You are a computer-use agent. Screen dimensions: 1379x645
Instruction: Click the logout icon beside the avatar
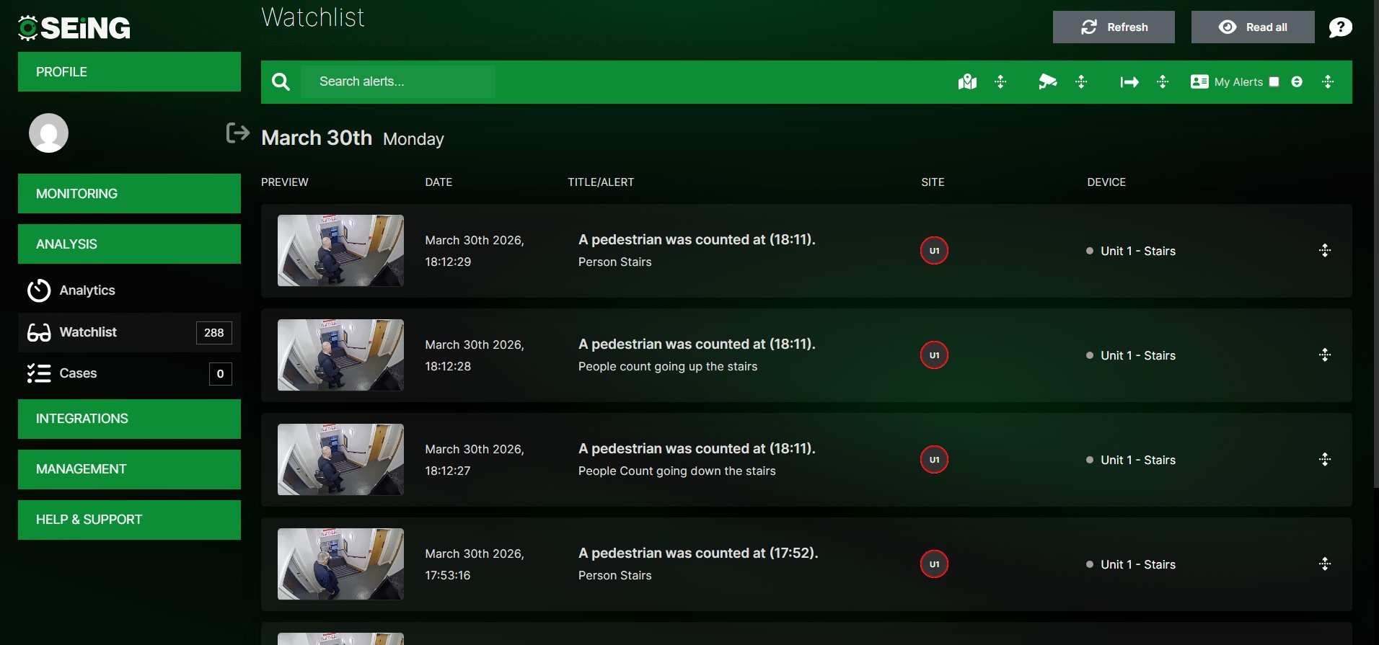[237, 133]
